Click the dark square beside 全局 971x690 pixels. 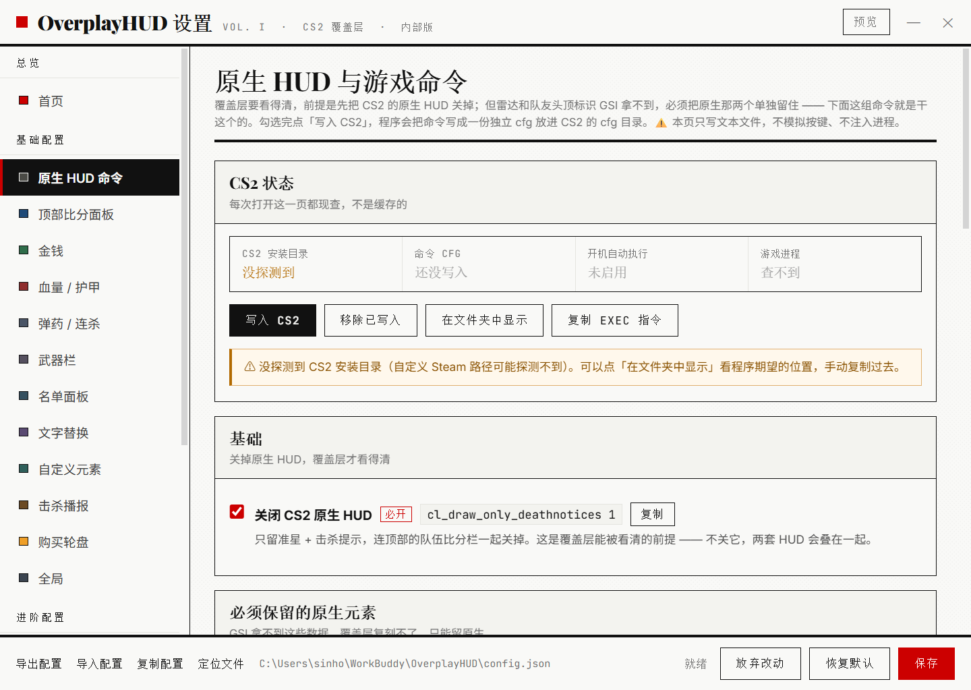coord(24,578)
